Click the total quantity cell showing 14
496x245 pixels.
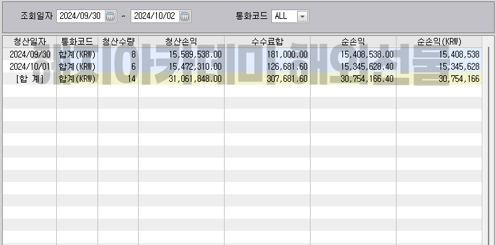point(118,79)
